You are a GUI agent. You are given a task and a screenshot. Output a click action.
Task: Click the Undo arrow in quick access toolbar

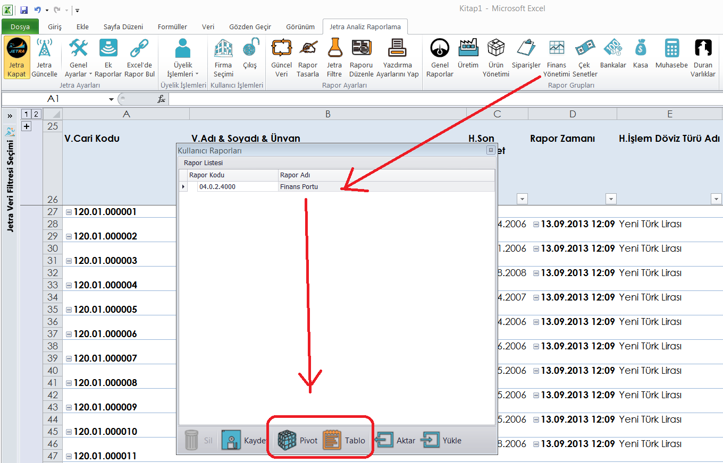point(37,10)
